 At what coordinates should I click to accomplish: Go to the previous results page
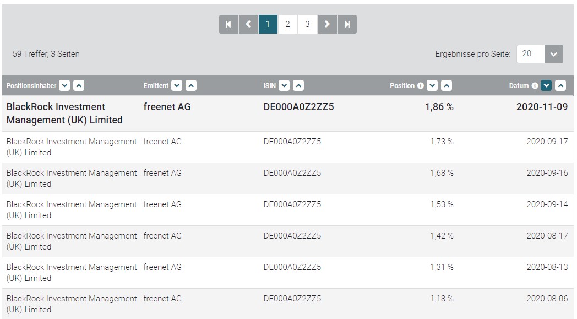coord(248,24)
